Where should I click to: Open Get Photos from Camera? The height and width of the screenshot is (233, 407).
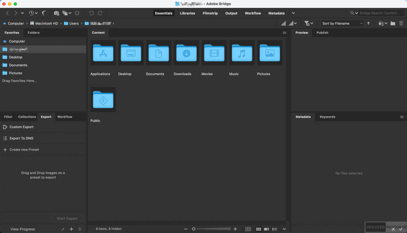click(56, 13)
